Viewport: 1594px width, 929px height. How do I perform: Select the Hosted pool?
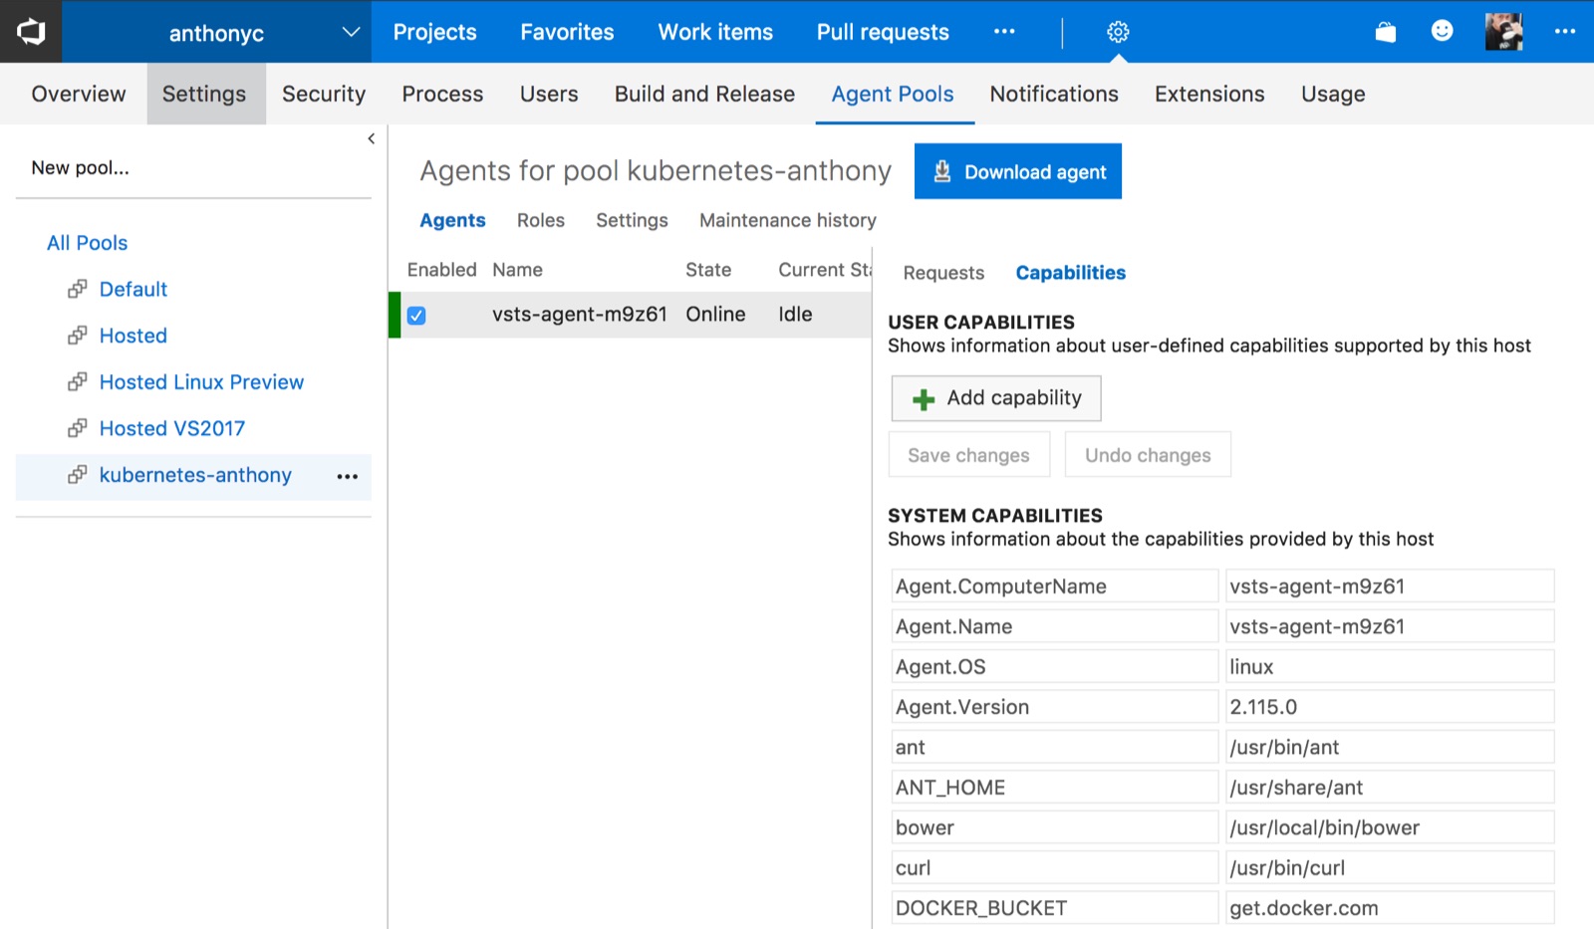click(133, 336)
